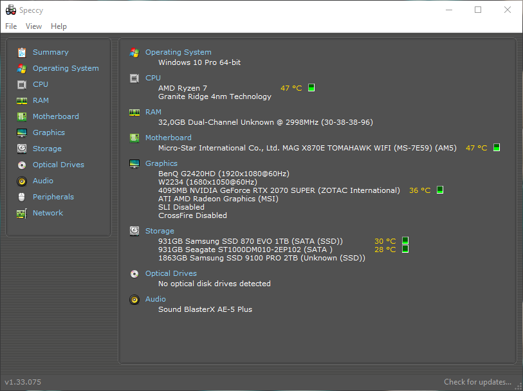Click the monitor icon beside Graphics heading
Screen dimensions: 523x391
click(134, 163)
